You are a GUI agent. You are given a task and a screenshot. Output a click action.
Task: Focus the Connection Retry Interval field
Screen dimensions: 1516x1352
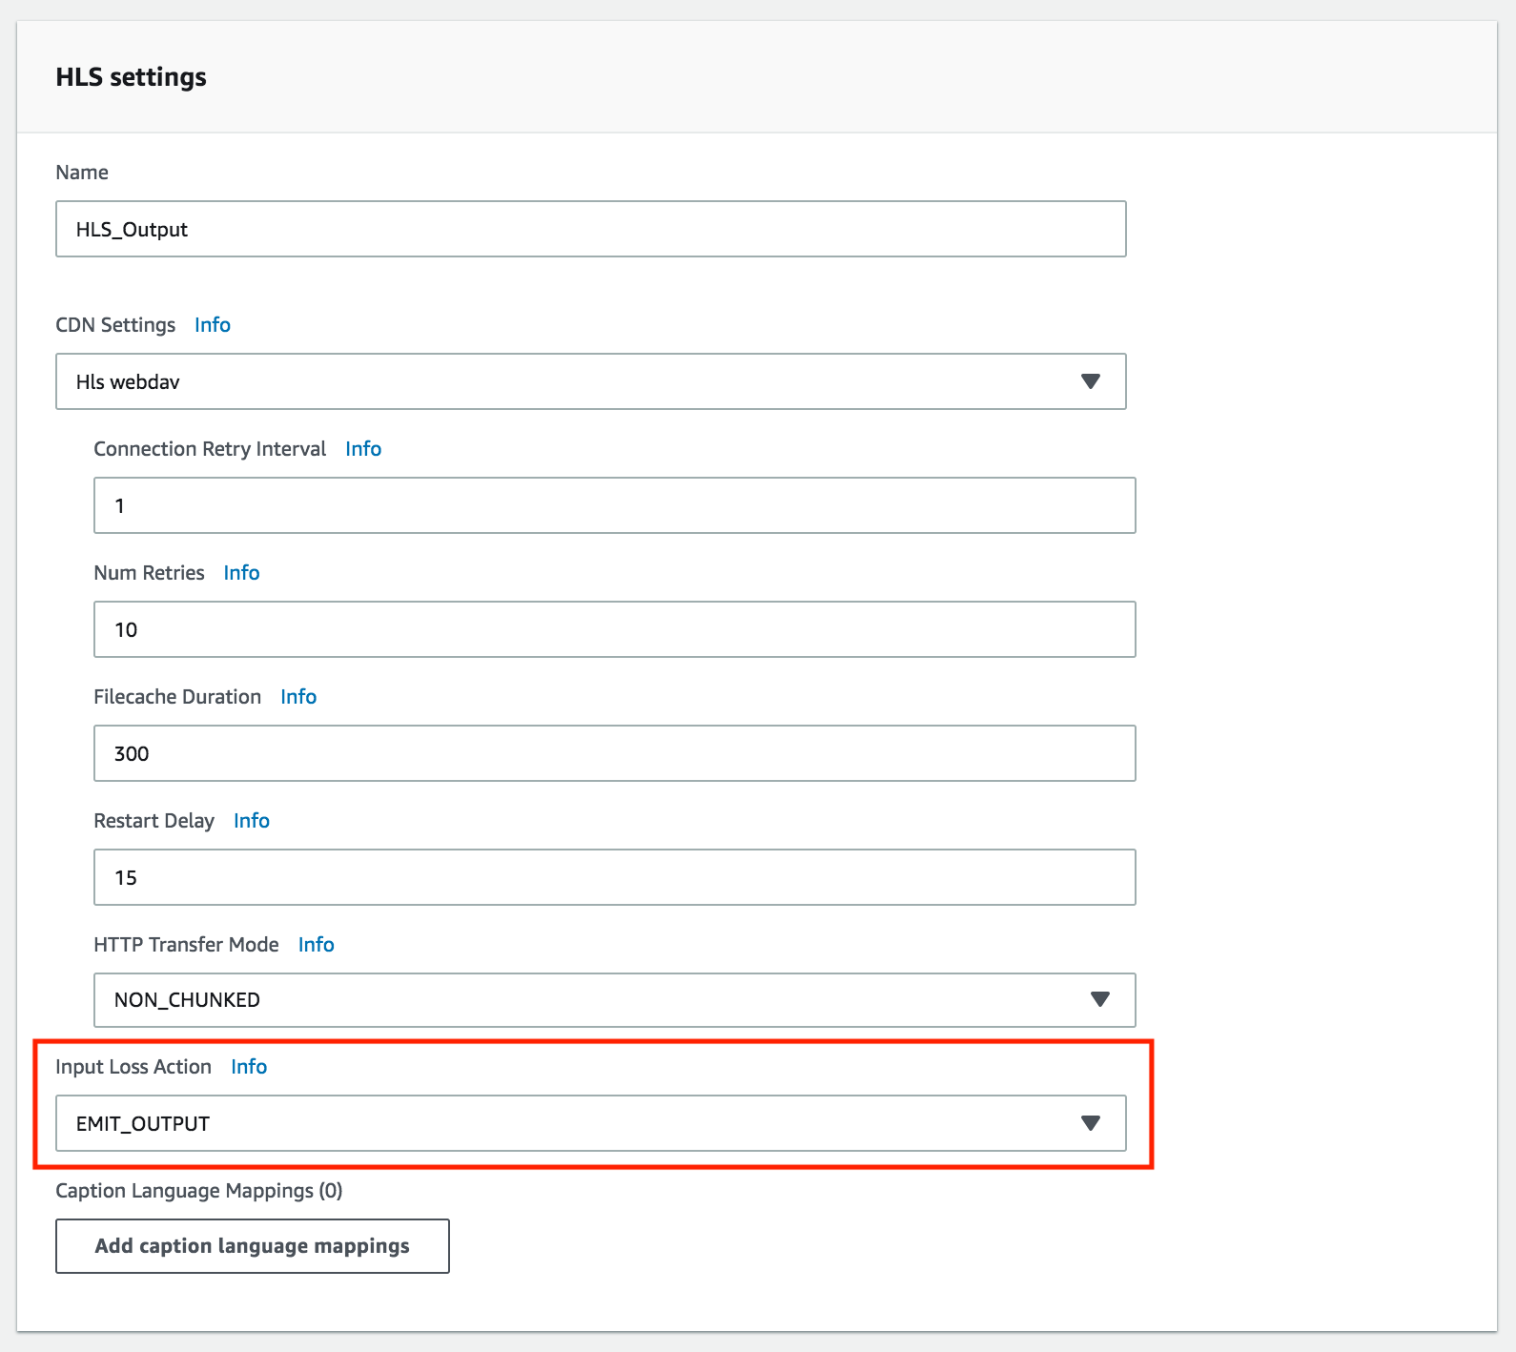click(x=614, y=505)
